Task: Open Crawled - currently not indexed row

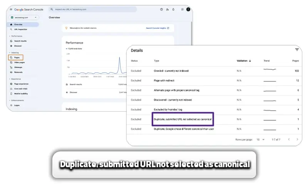Action: (214, 71)
